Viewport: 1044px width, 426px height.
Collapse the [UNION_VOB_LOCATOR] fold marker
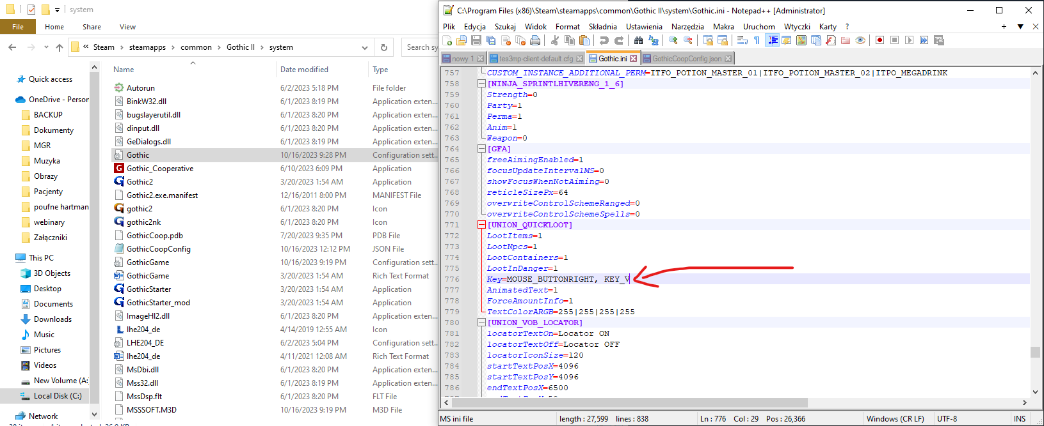481,323
